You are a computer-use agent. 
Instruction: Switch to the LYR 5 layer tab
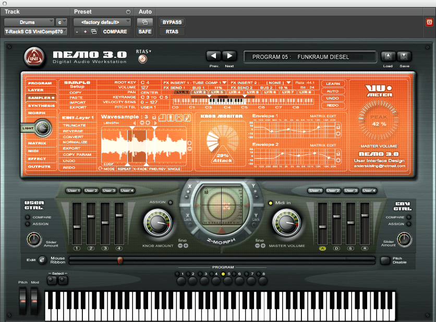coord(253,92)
